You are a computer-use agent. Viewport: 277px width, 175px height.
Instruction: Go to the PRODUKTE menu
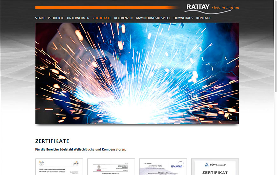pyautogui.click(x=56, y=18)
